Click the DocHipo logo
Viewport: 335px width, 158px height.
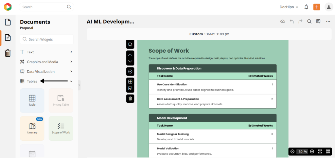tap(8, 7)
